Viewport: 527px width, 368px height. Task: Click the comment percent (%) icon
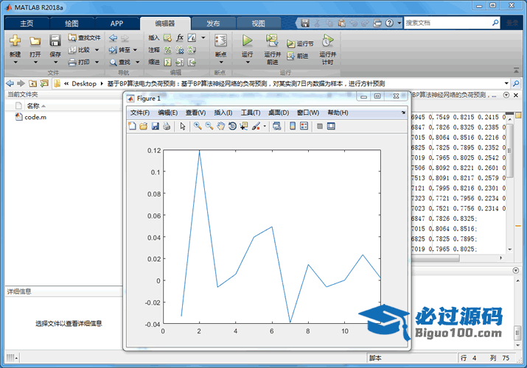(167, 50)
